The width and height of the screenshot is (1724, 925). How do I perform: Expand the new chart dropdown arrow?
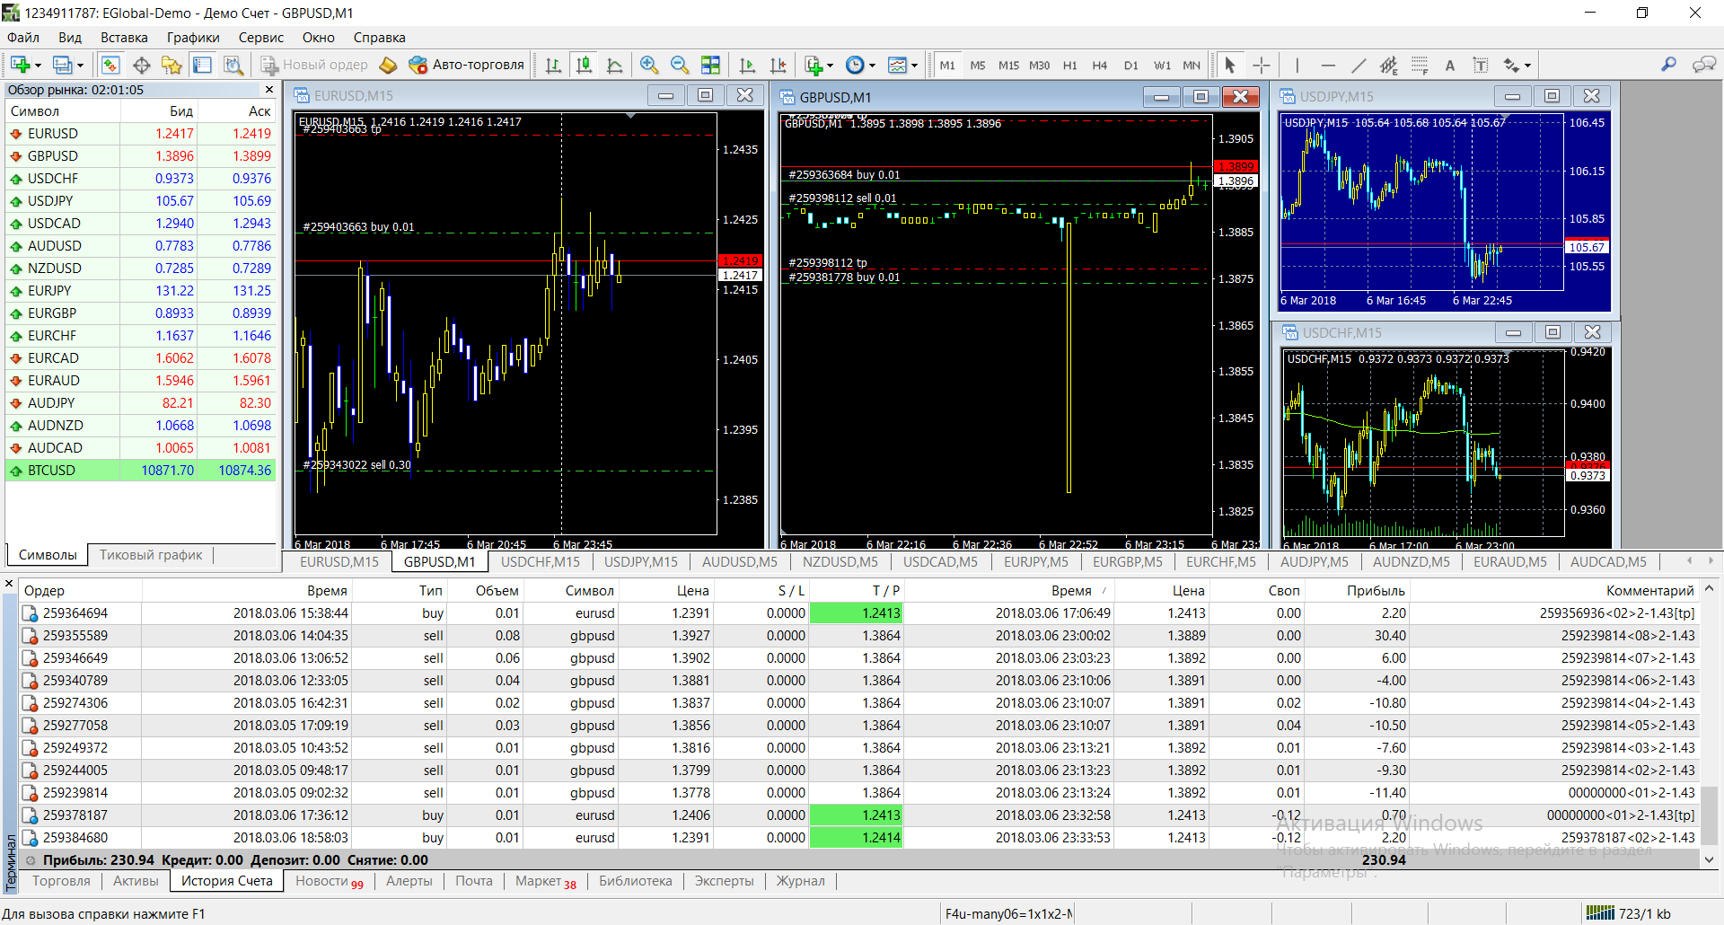(x=38, y=66)
